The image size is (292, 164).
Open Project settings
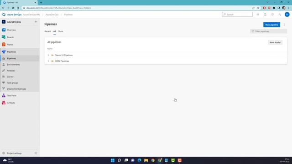14,153
